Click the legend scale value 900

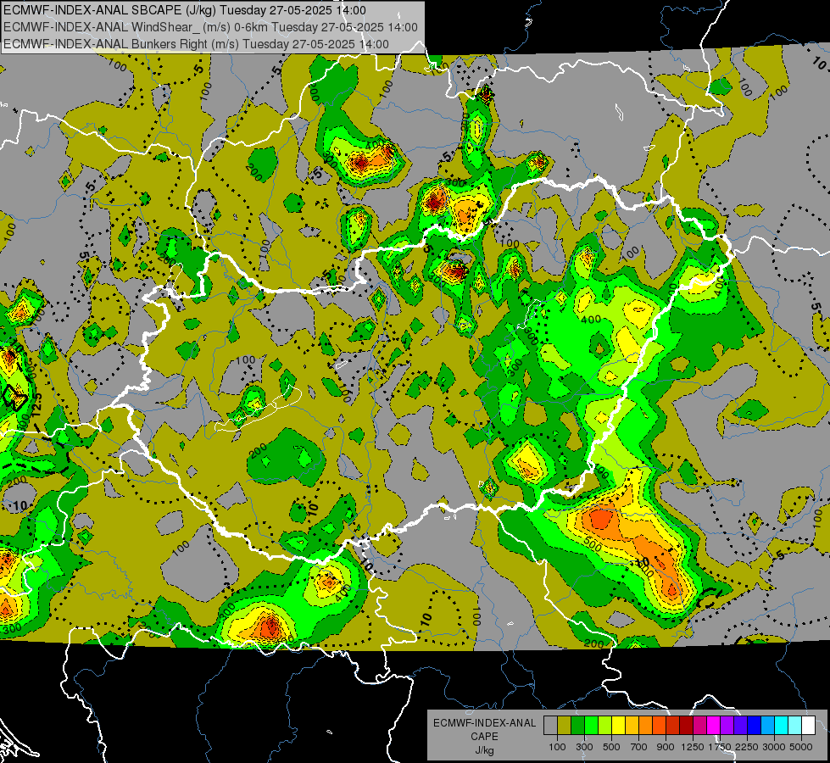click(x=665, y=747)
